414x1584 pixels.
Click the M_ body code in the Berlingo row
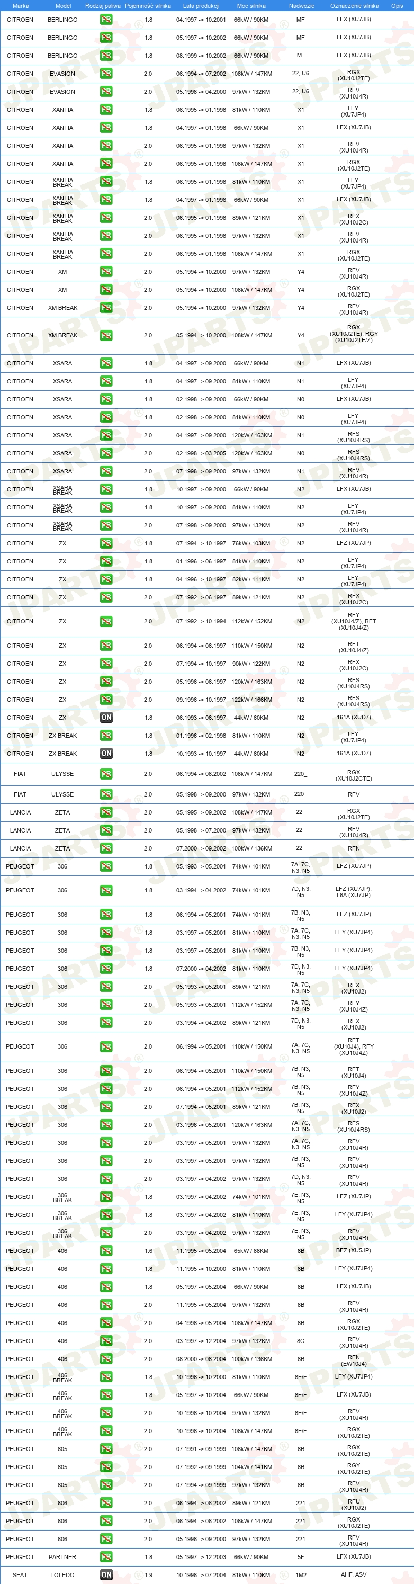(x=301, y=55)
